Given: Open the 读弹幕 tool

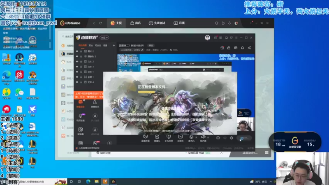Looking at the screenshot, I should point(80,131).
